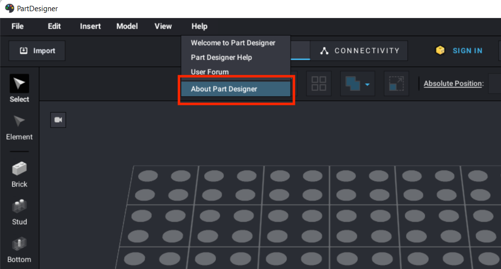Click the yellow brick icon near Sign In

point(440,50)
